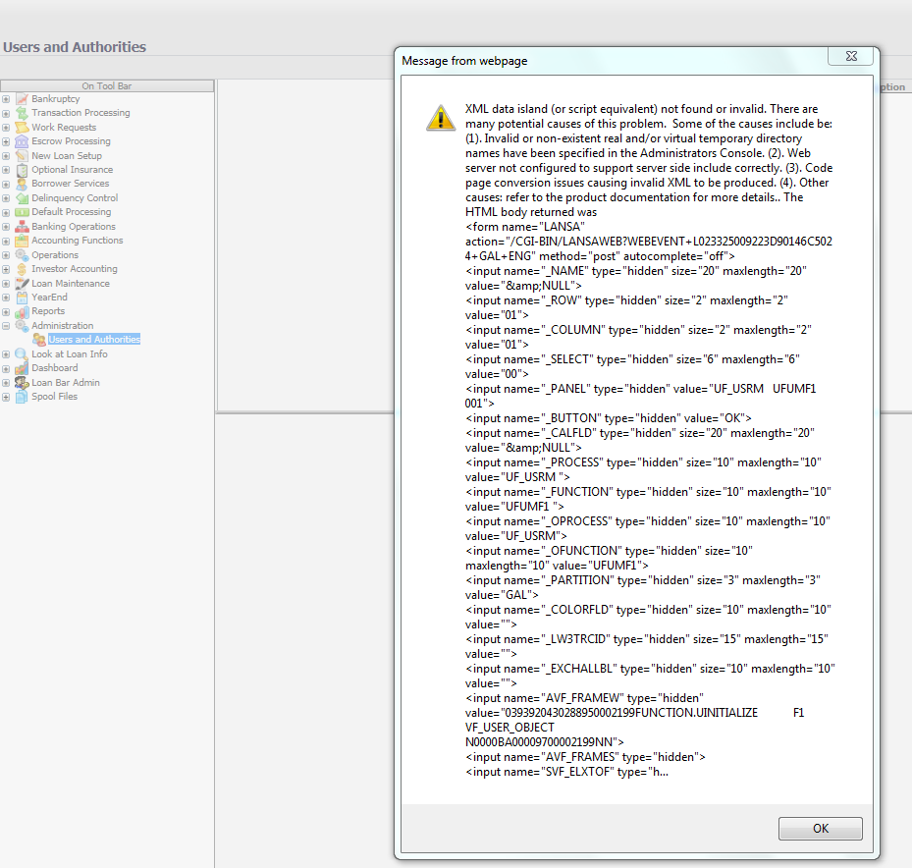Click the On Tool Bar header

[107, 86]
